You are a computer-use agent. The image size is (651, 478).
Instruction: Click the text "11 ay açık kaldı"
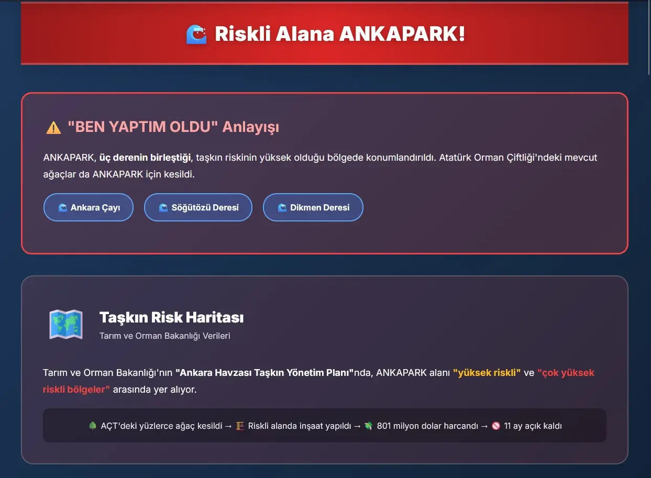(533, 426)
